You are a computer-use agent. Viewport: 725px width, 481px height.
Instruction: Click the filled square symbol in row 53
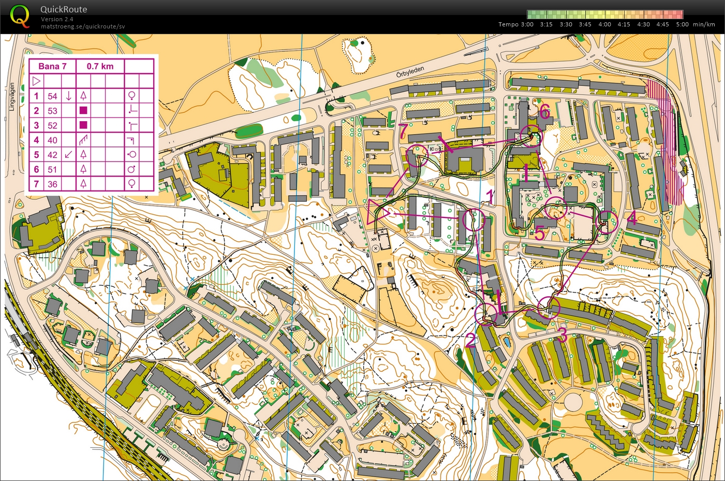click(83, 110)
